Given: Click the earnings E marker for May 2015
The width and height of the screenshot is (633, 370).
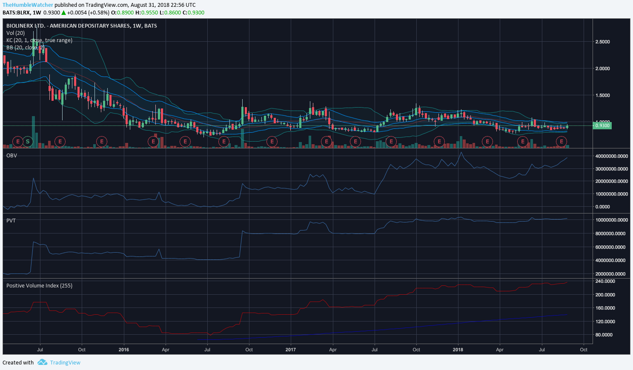Looking at the screenshot, I should [17, 141].
